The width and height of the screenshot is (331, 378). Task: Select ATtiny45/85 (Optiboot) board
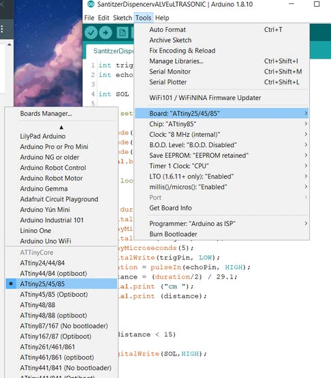point(61,294)
